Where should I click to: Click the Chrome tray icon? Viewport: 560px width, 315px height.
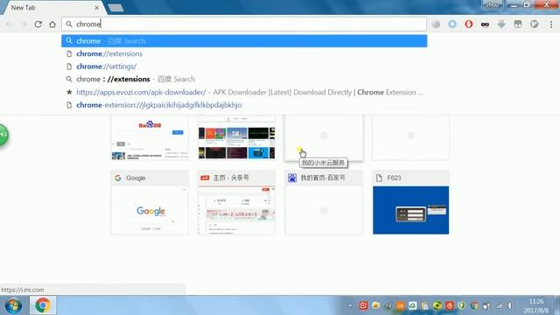point(474,305)
